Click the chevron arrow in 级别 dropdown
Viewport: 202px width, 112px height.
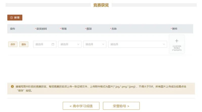click(103, 44)
